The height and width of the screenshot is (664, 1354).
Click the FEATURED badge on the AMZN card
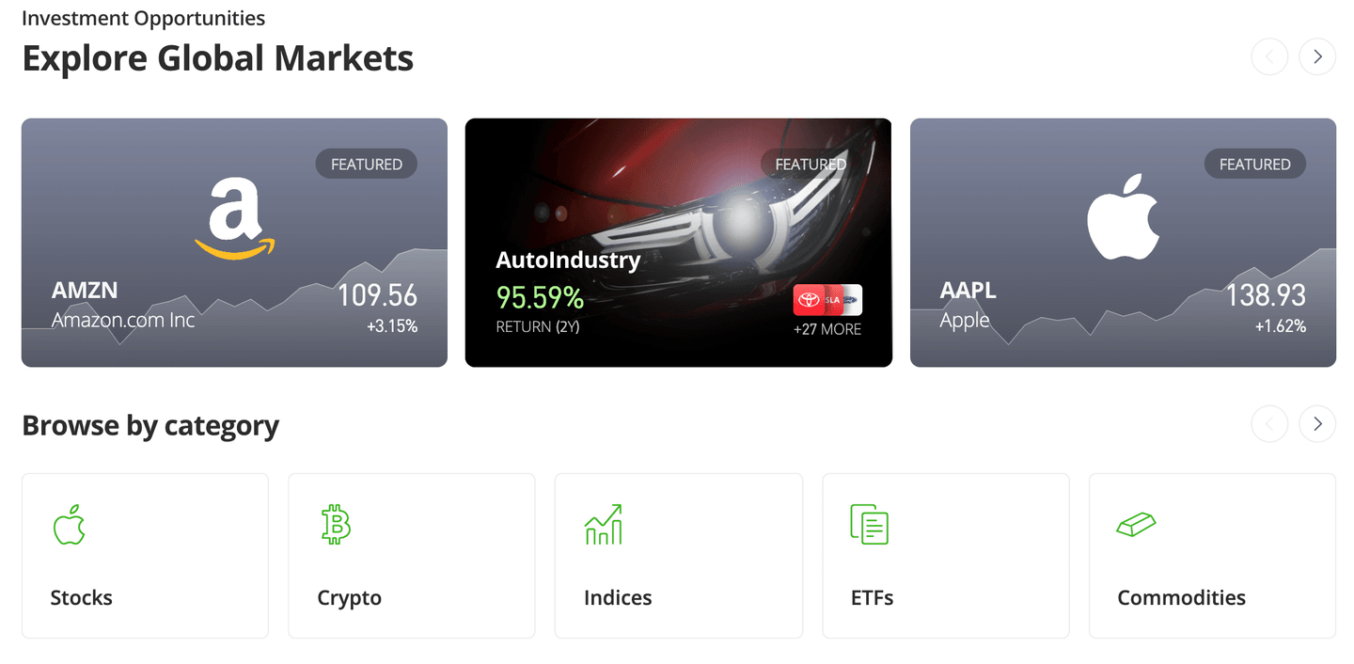(x=366, y=163)
